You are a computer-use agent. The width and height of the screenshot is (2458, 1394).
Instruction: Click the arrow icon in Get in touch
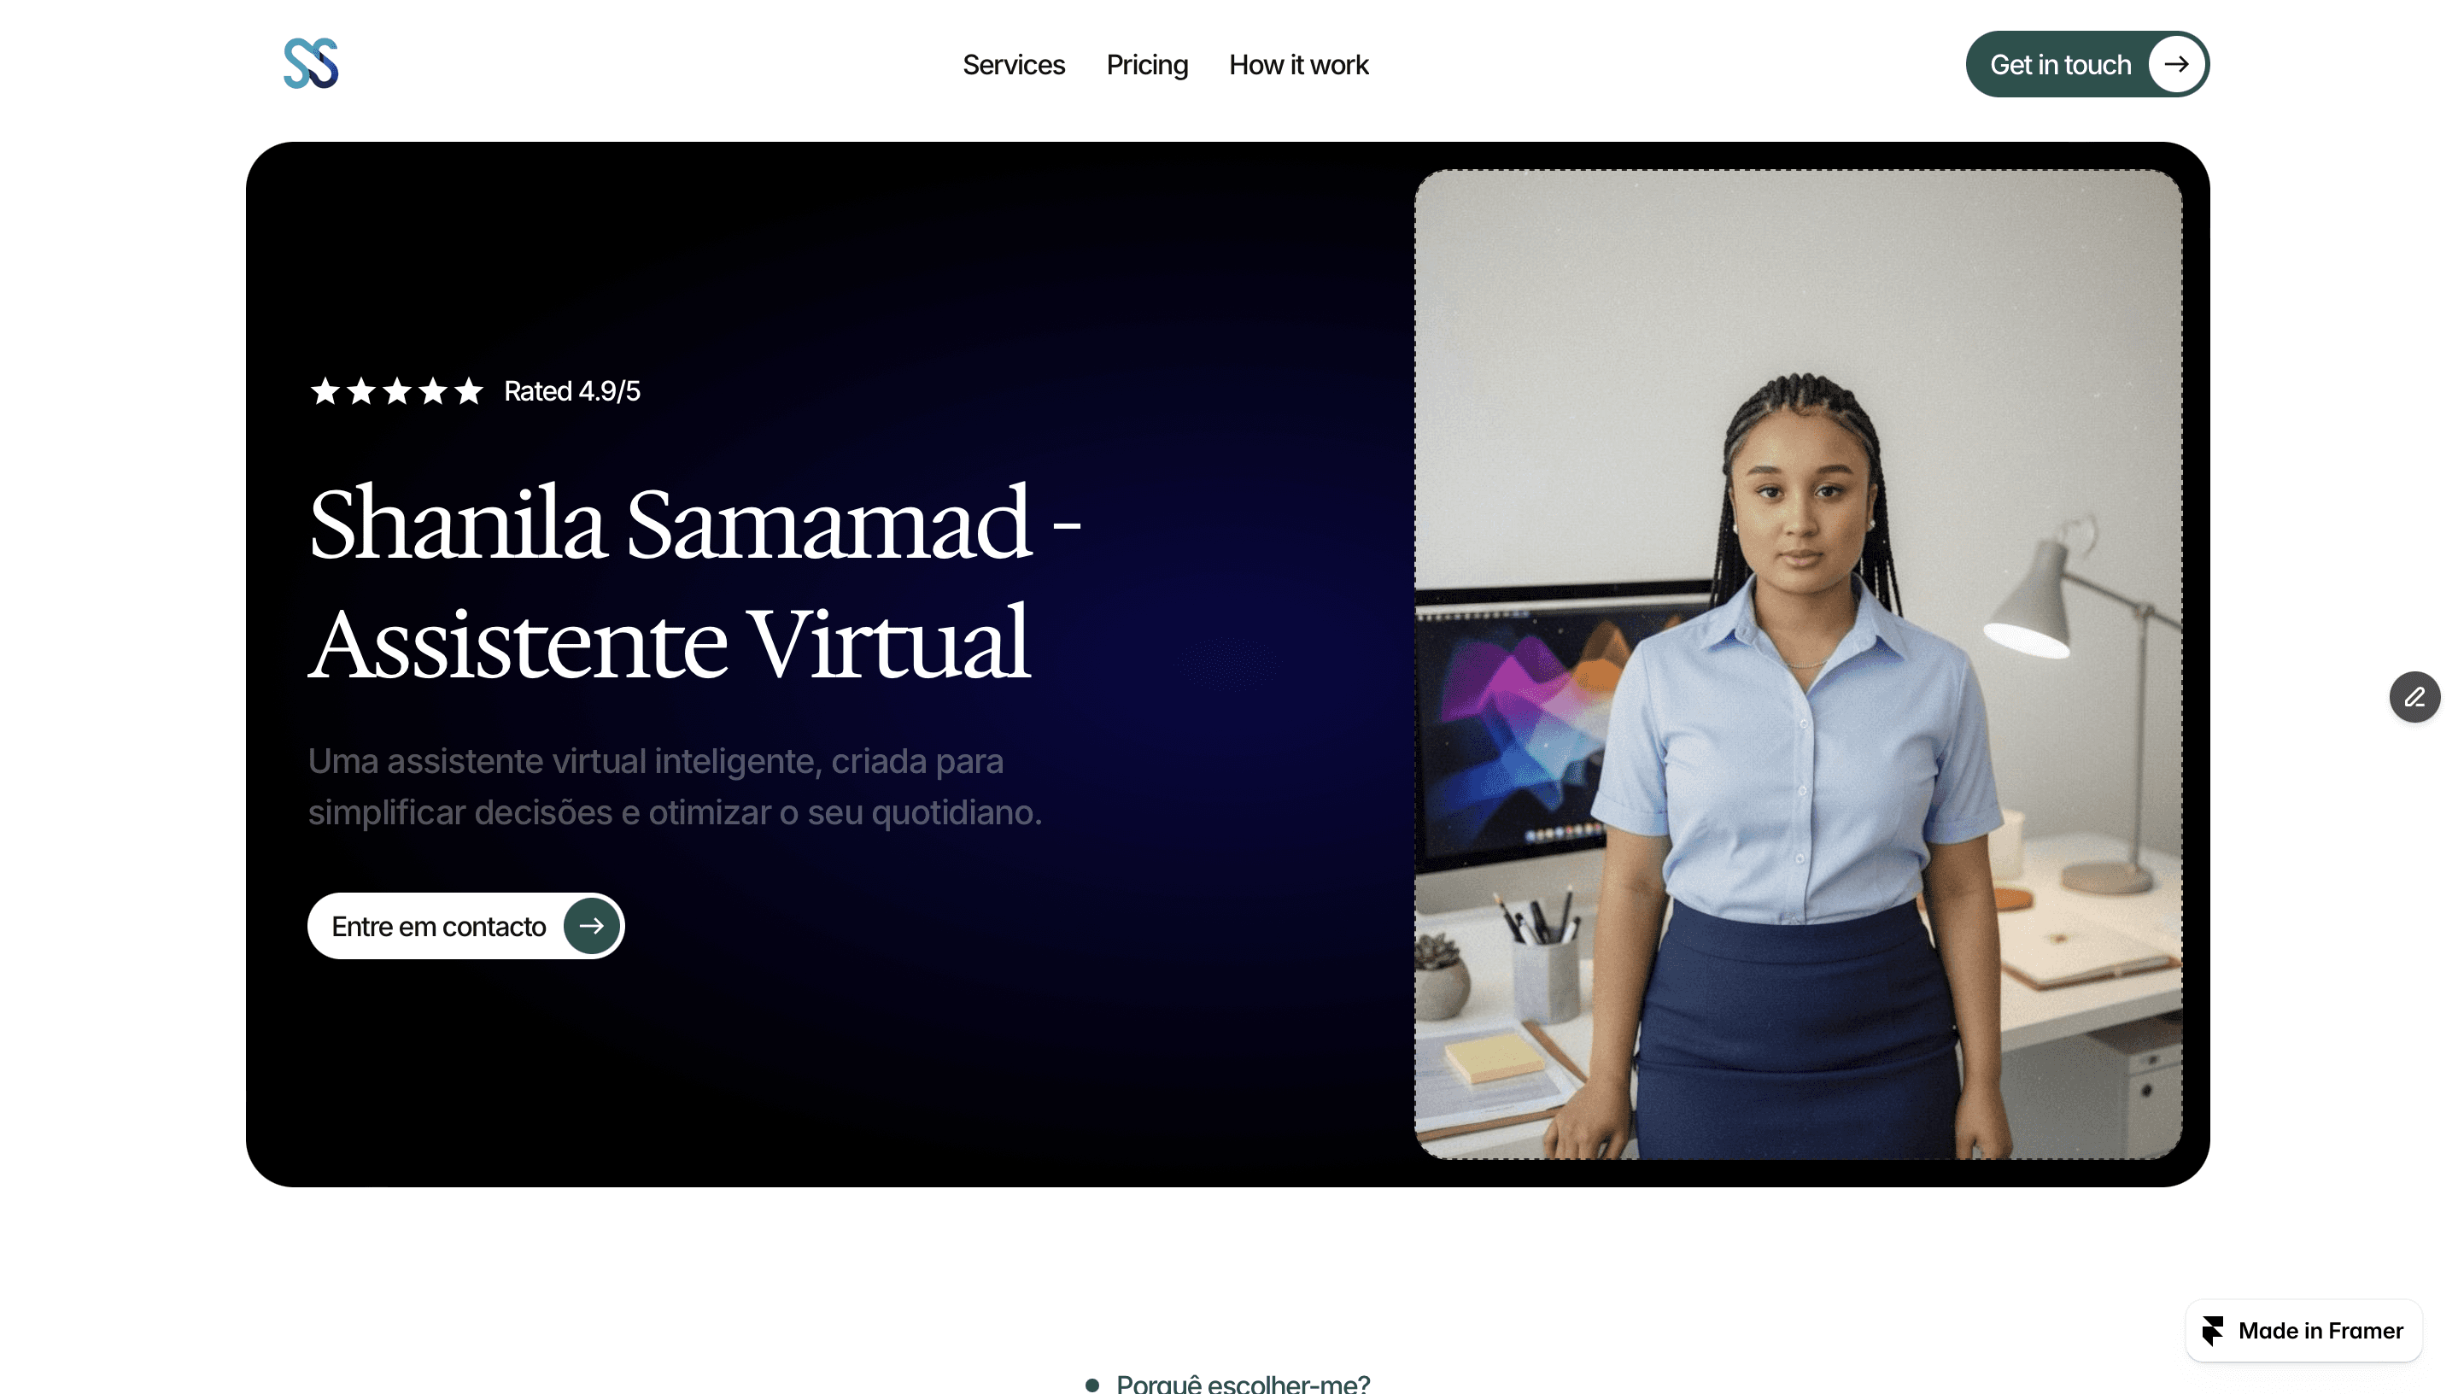click(2177, 64)
